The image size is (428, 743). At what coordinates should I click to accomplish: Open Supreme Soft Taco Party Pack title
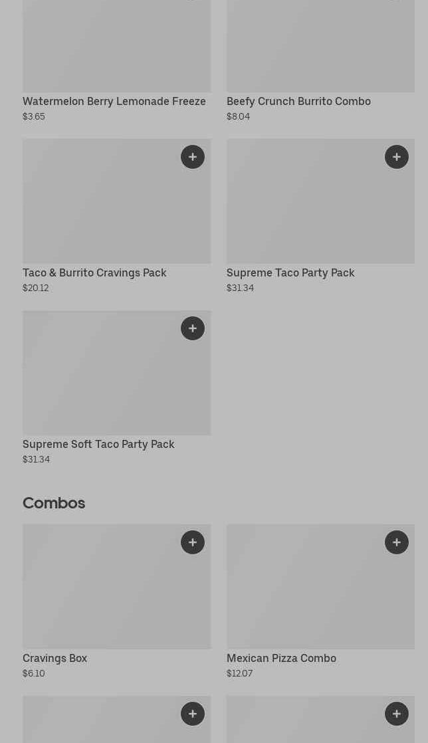point(98,444)
